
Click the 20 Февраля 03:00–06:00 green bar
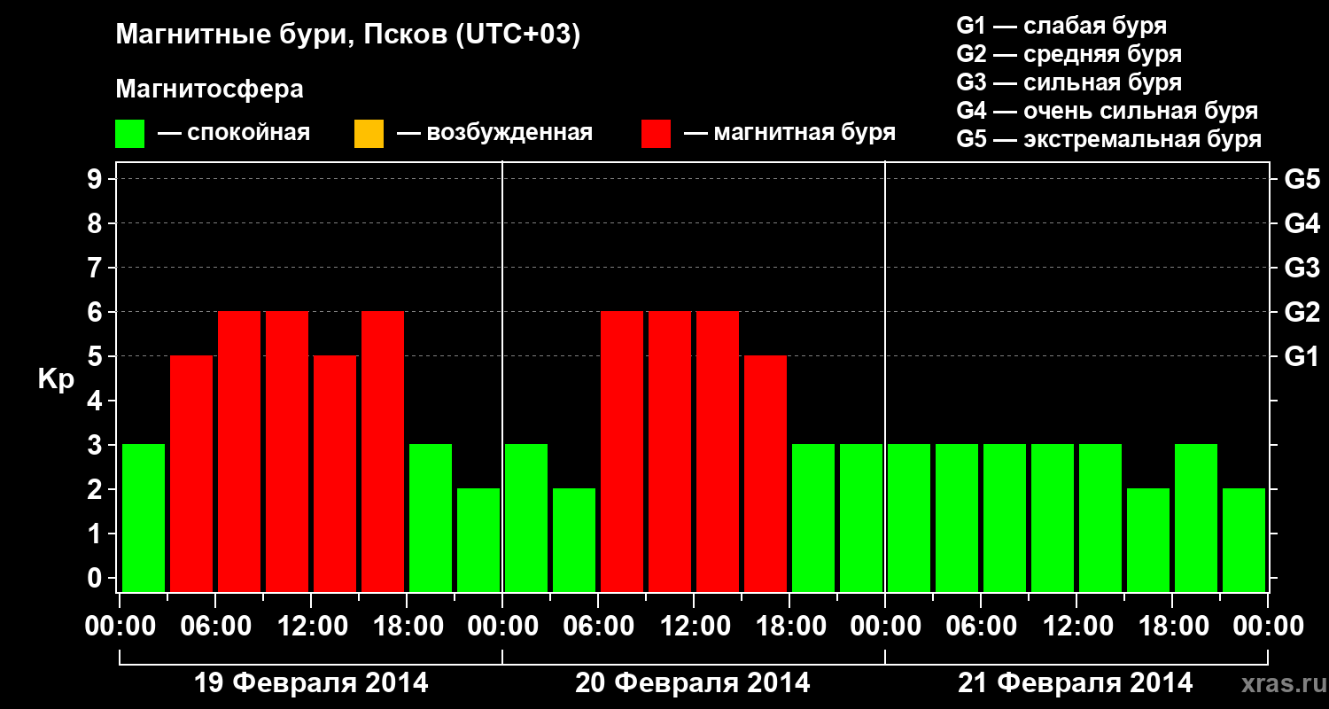574,540
